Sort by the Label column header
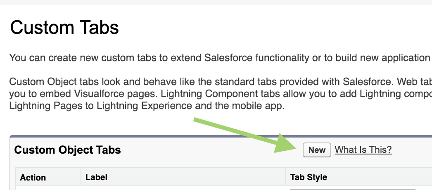 pyautogui.click(x=96, y=177)
